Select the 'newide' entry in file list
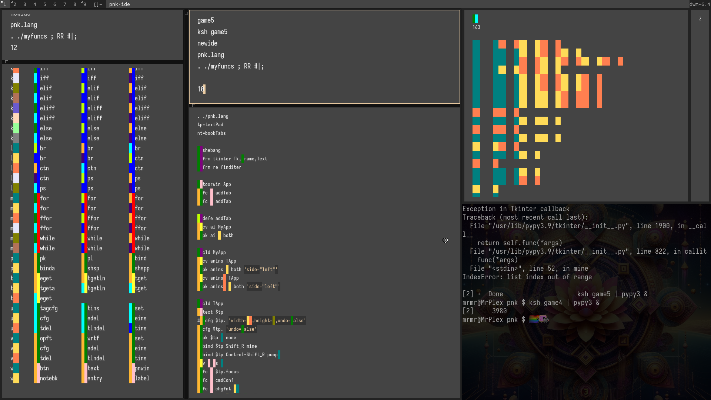 coord(207,43)
